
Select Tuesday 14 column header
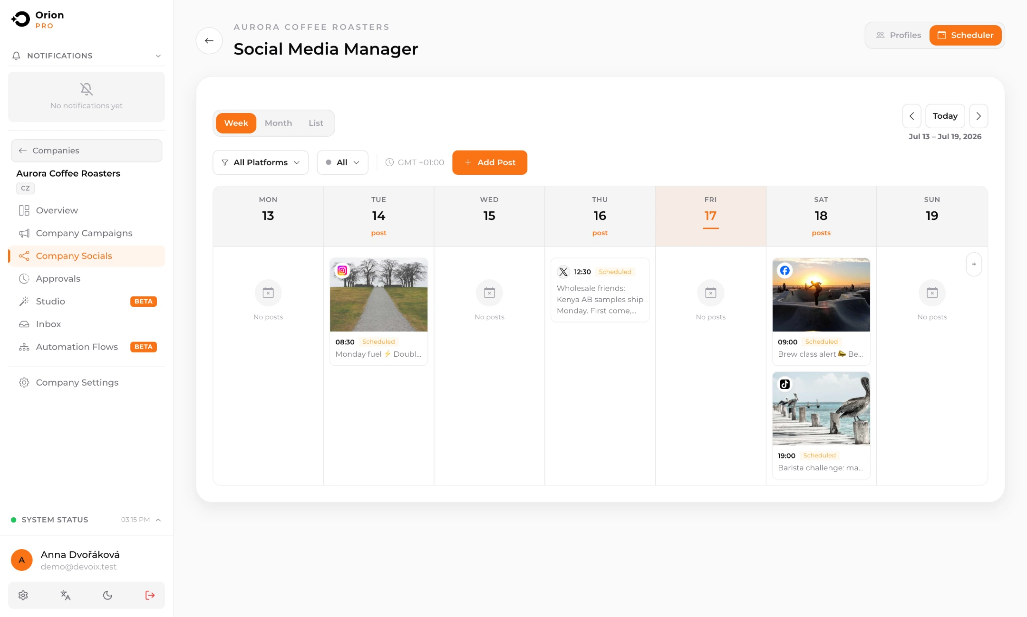[x=378, y=216]
